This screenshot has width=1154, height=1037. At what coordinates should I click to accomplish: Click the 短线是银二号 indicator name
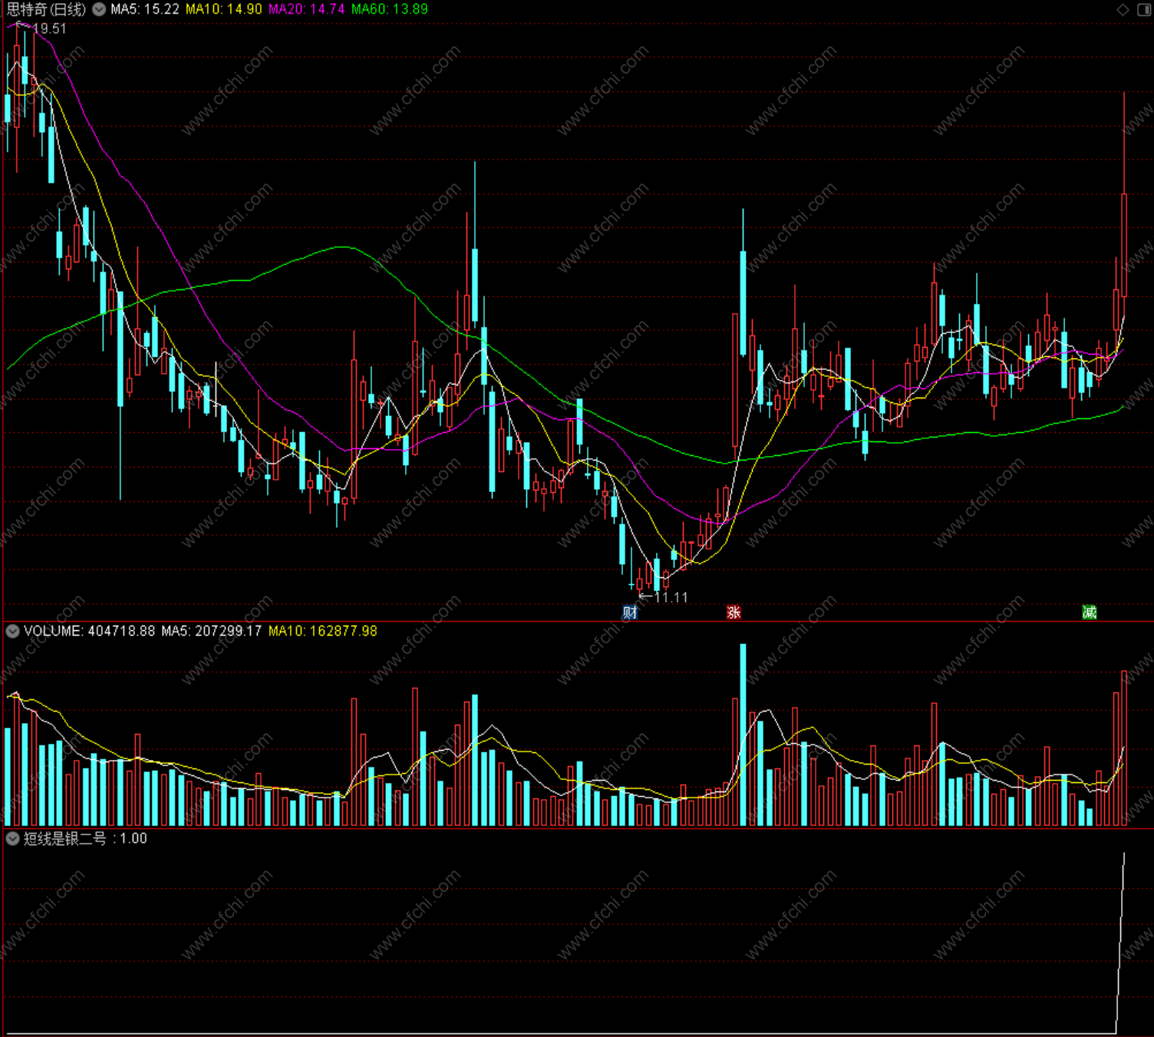click(65, 839)
